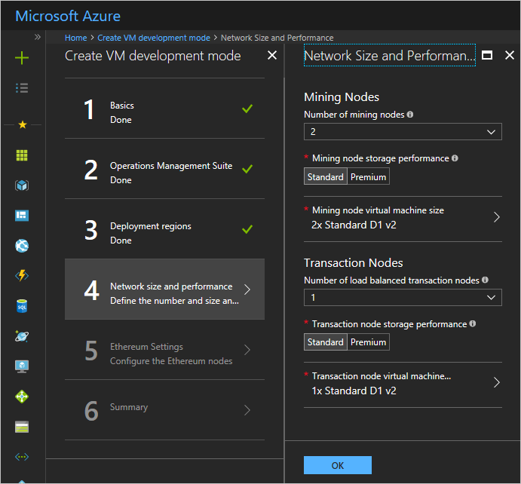Expand Mining node virtual machine size selector

pos(403,217)
